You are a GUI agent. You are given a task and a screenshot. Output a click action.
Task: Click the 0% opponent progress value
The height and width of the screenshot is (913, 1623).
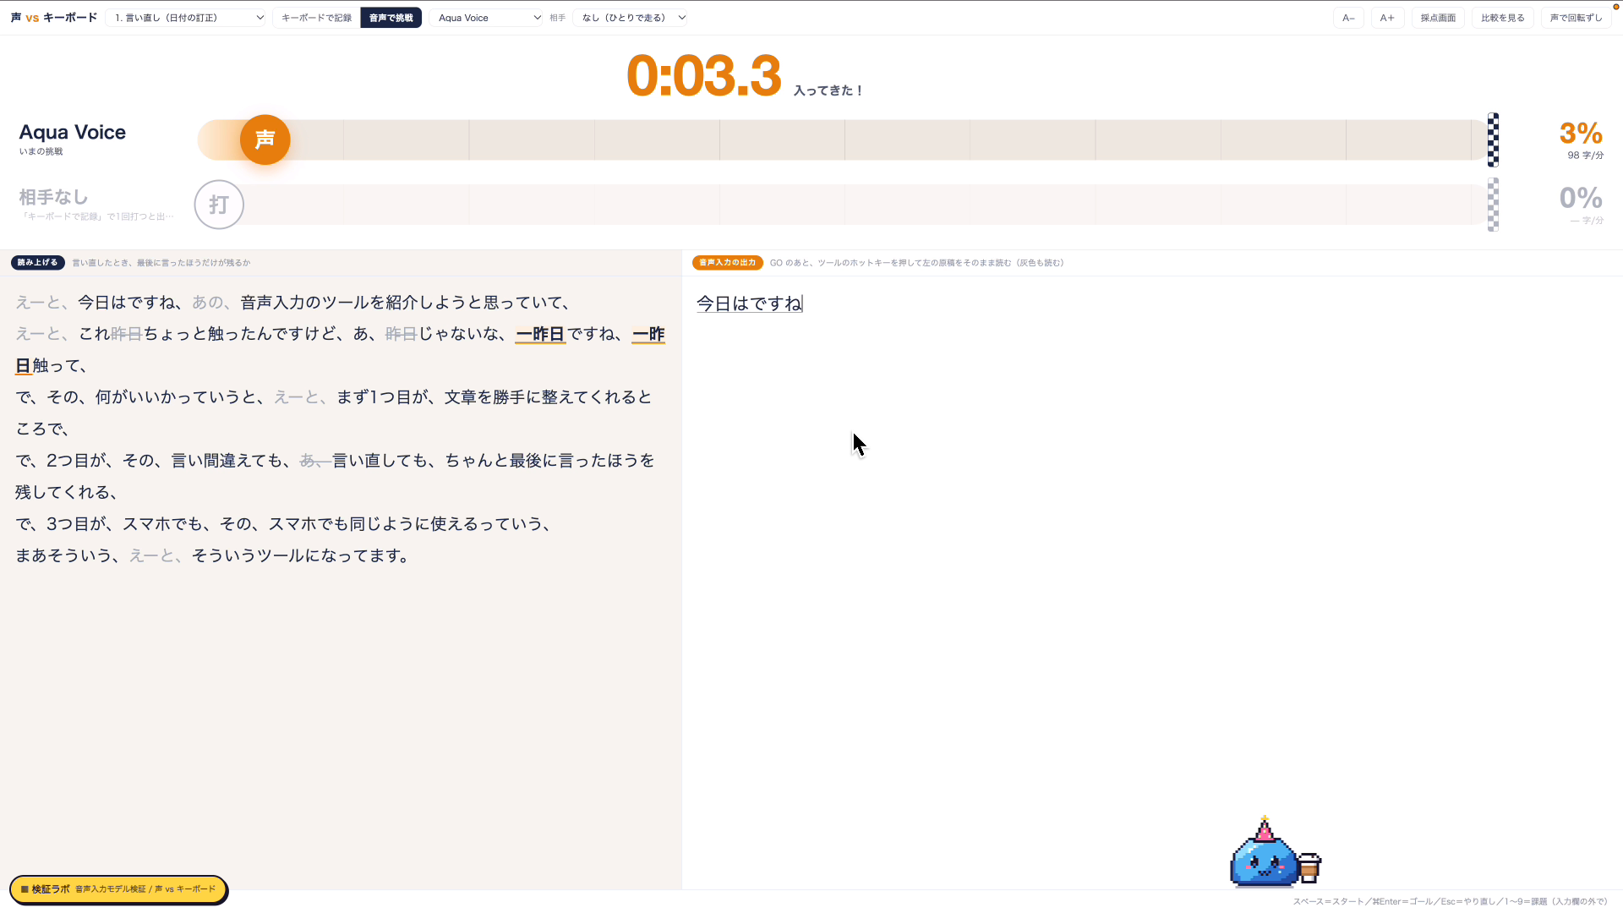coord(1581,198)
